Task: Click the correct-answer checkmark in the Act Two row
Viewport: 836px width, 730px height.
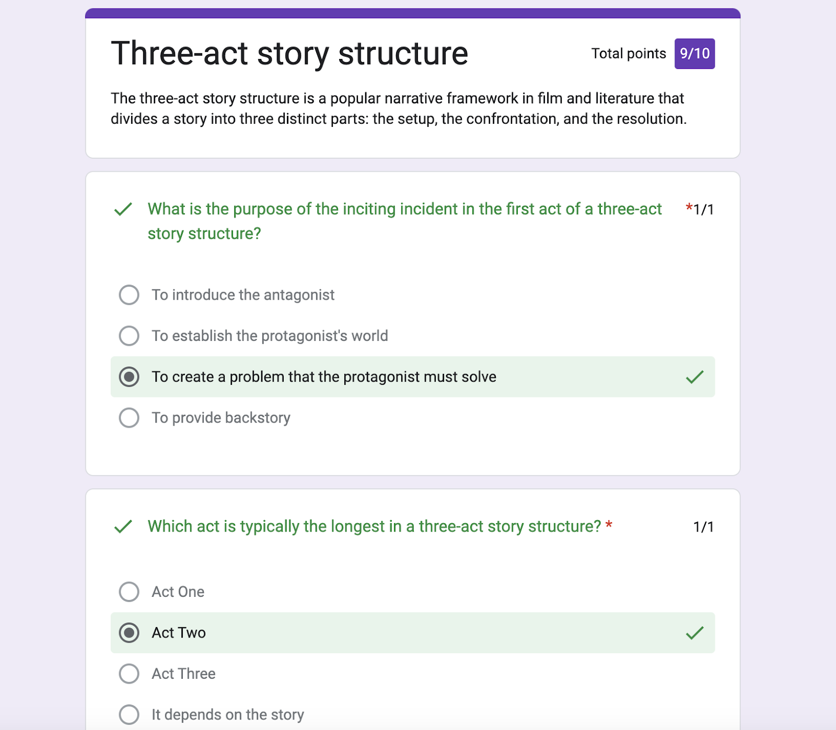Action: pos(694,633)
